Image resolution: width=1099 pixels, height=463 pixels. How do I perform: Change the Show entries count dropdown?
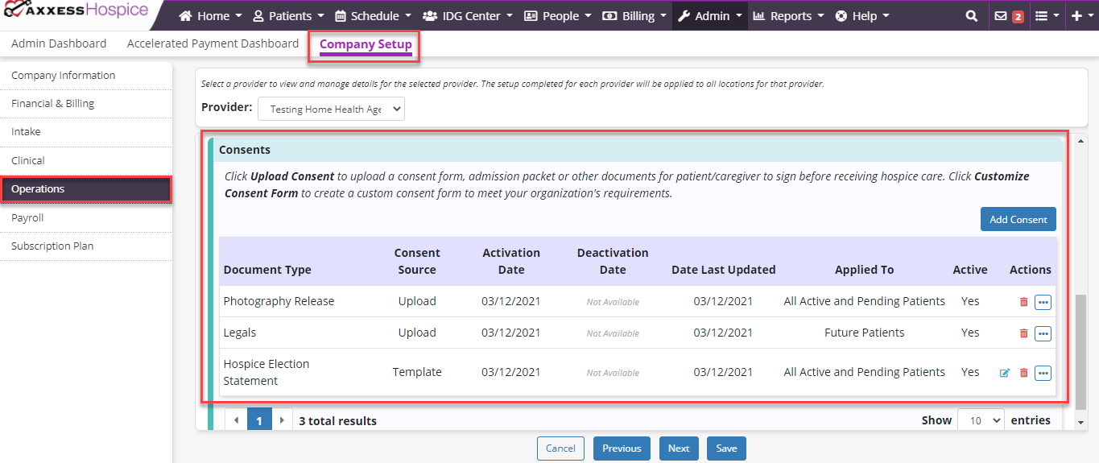click(x=980, y=420)
